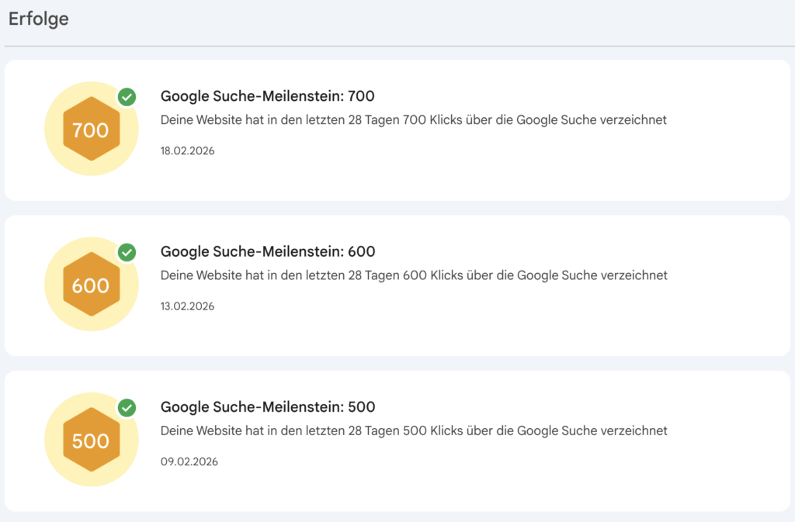
Task: Click the green checkmark on the 500 badge
Action: pos(126,408)
